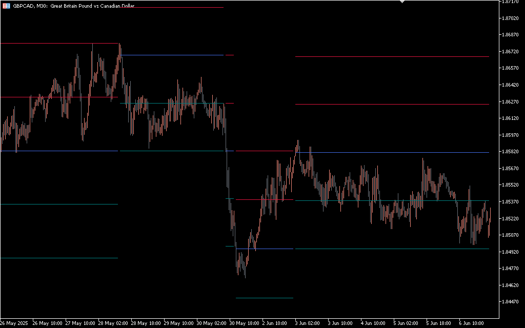This screenshot has width=525, height=328.
Task: Click the 1.86720 price axis label
Action: pyautogui.click(x=510, y=52)
